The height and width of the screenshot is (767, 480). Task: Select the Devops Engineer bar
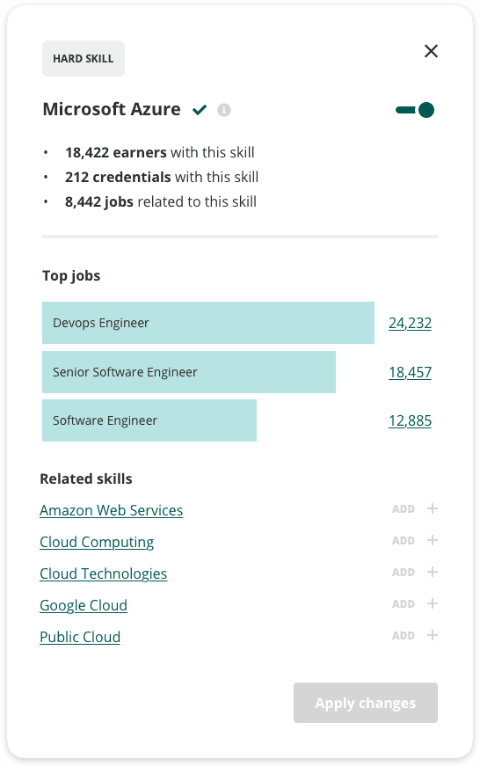point(208,323)
